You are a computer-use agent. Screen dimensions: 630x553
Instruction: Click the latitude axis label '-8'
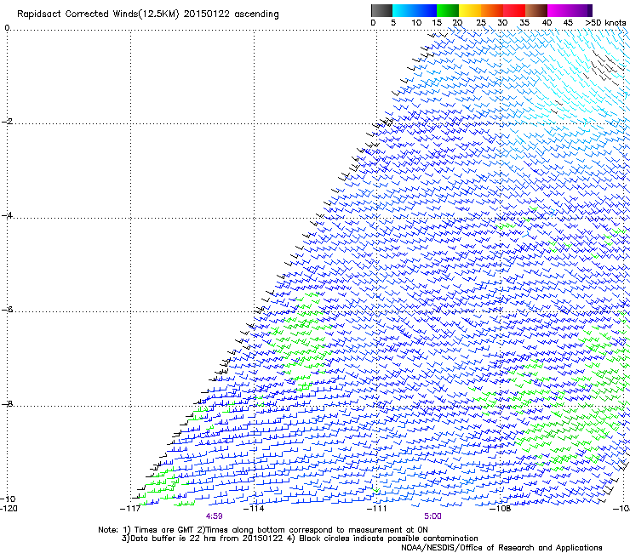click(x=7, y=404)
